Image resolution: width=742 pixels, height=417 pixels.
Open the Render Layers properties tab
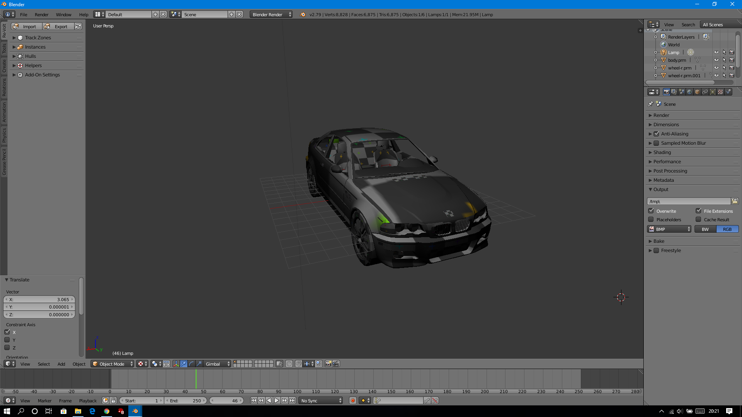point(674,92)
